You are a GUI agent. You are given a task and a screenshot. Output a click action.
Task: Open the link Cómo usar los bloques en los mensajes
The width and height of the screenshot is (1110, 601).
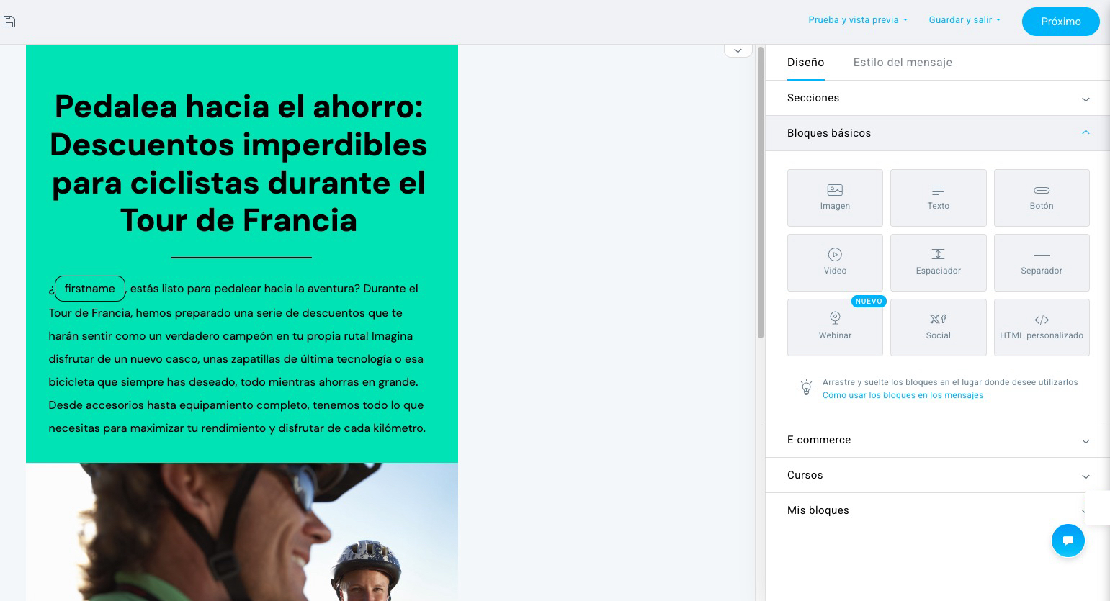pos(903,394)
